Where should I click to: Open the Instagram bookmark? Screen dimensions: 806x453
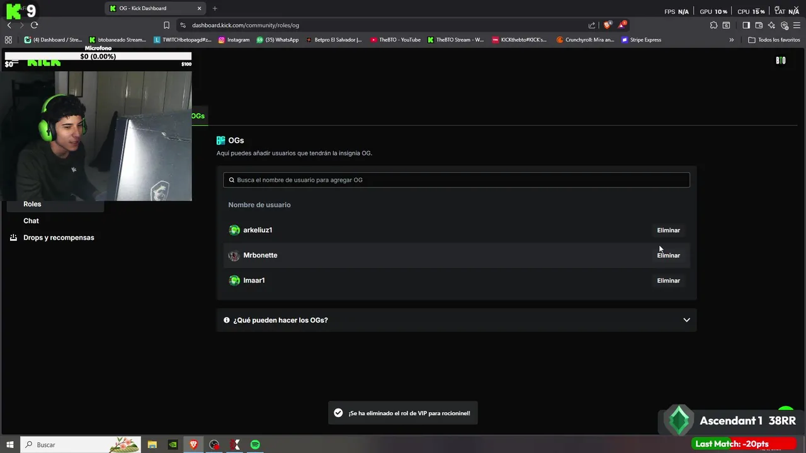tap(234, 40)
